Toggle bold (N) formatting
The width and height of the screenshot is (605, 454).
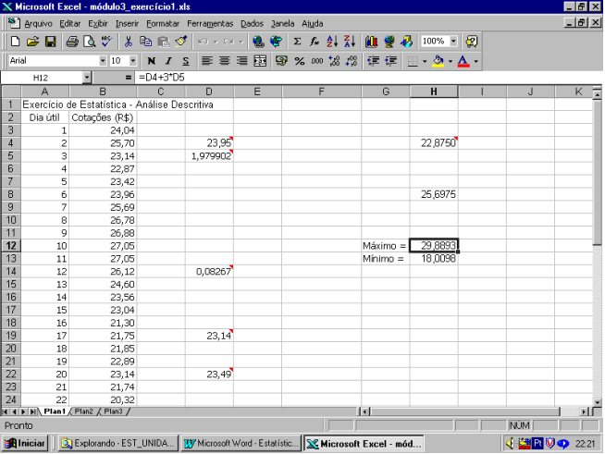(151, 61)
